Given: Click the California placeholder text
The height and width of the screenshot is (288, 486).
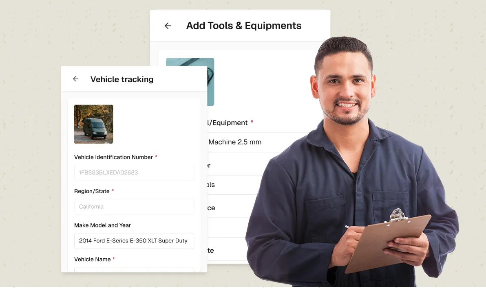Looking at the screenshot, I should click(91, 207).
